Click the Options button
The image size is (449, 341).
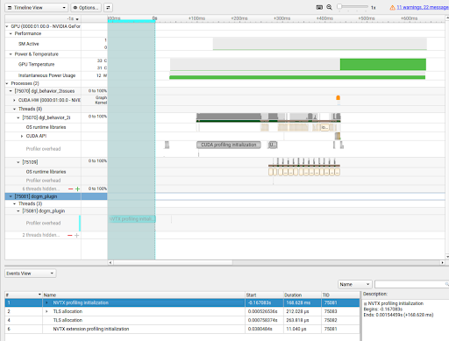(x=86, y=8)
